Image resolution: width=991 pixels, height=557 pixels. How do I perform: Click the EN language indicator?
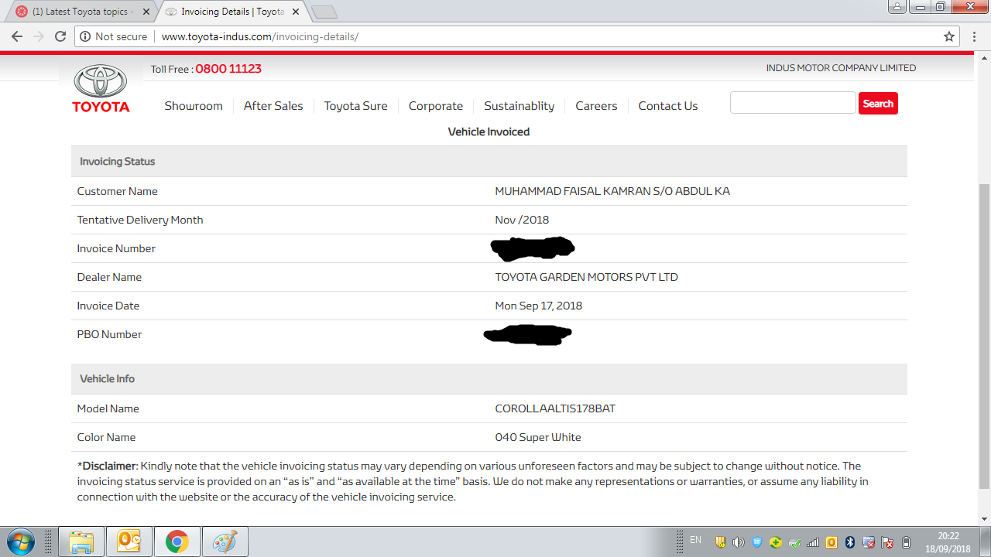click(695, 540)
